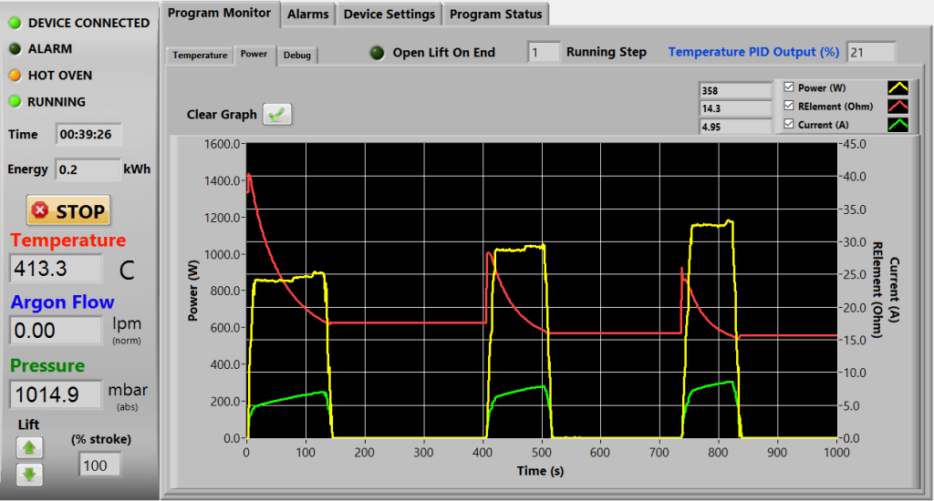Screen dimensions: 934x501
Task: Click the DEVICE CONNECTED green LED
Action: [x=16, y=23]
